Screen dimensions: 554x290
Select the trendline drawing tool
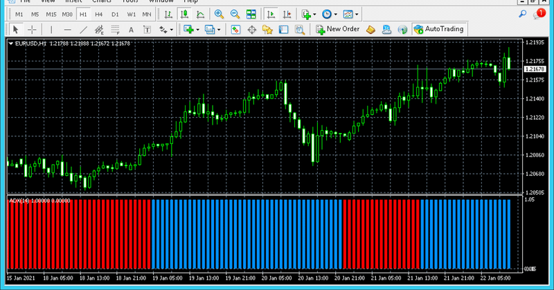(x=83, y=29)
